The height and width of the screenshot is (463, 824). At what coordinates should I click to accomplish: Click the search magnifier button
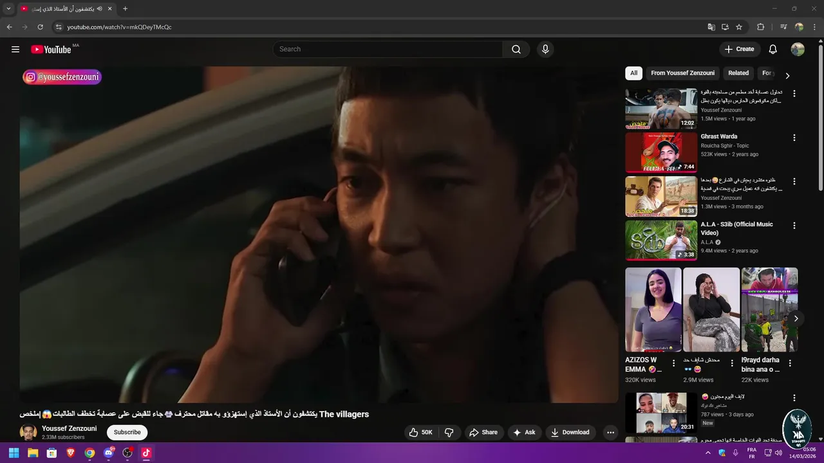[x=516, y=50]
